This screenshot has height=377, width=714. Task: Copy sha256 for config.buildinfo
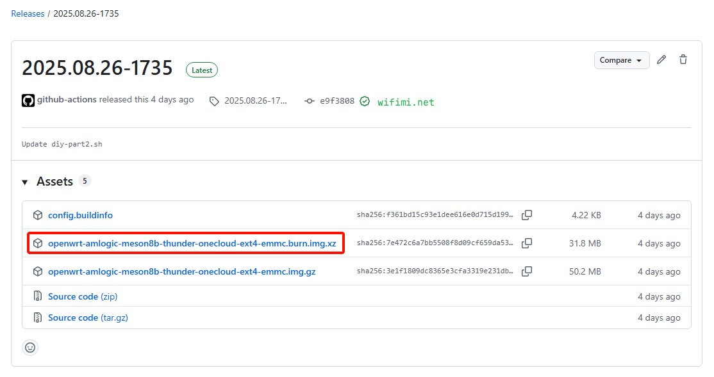tap(527, 215)
